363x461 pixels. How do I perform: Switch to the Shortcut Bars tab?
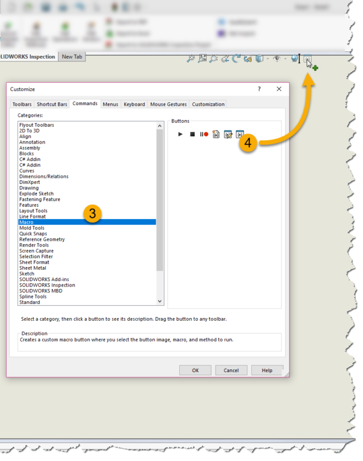[x=52, y=104]
